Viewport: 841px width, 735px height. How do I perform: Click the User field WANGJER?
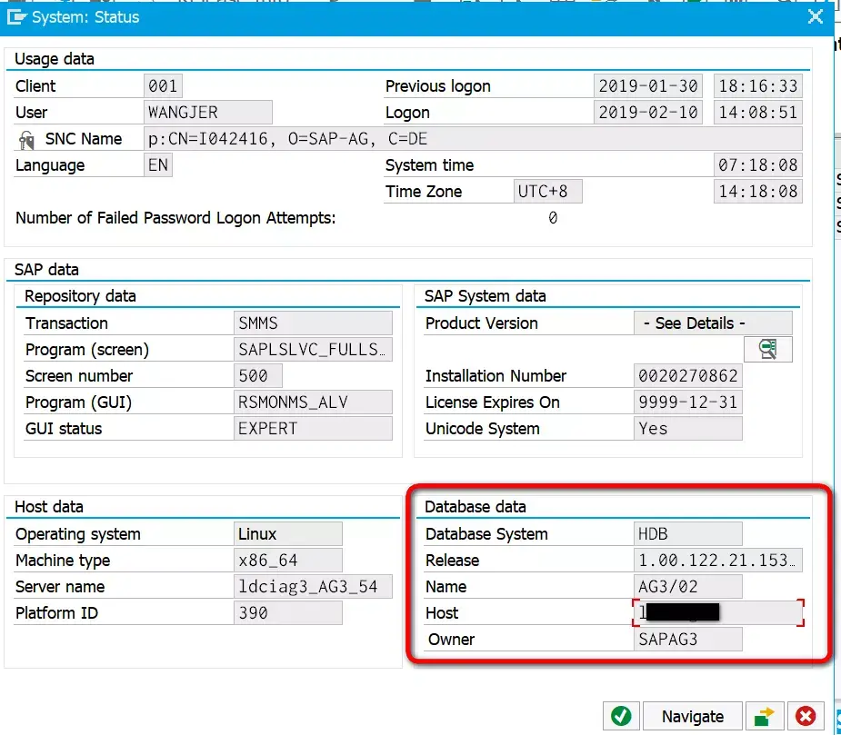click(x=207, y=113)
